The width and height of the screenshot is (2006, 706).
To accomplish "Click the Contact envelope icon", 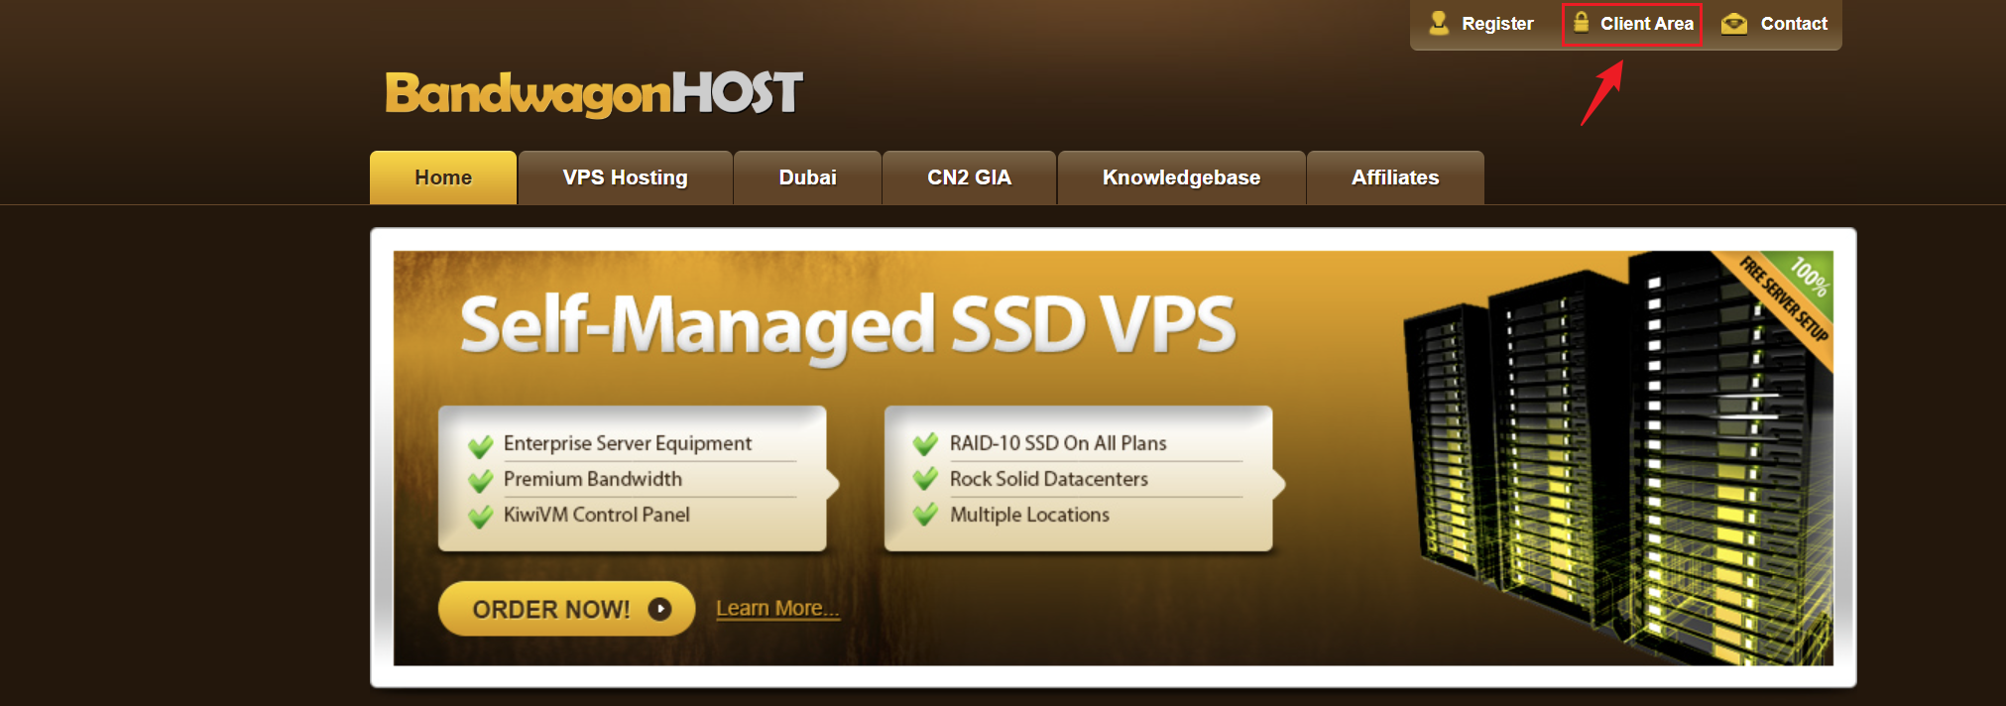I will [x=1734, y=24].
